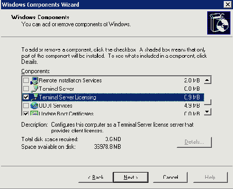Check the UDDI Services checkbox
This screenshot has width=233, height=189.
26,106
